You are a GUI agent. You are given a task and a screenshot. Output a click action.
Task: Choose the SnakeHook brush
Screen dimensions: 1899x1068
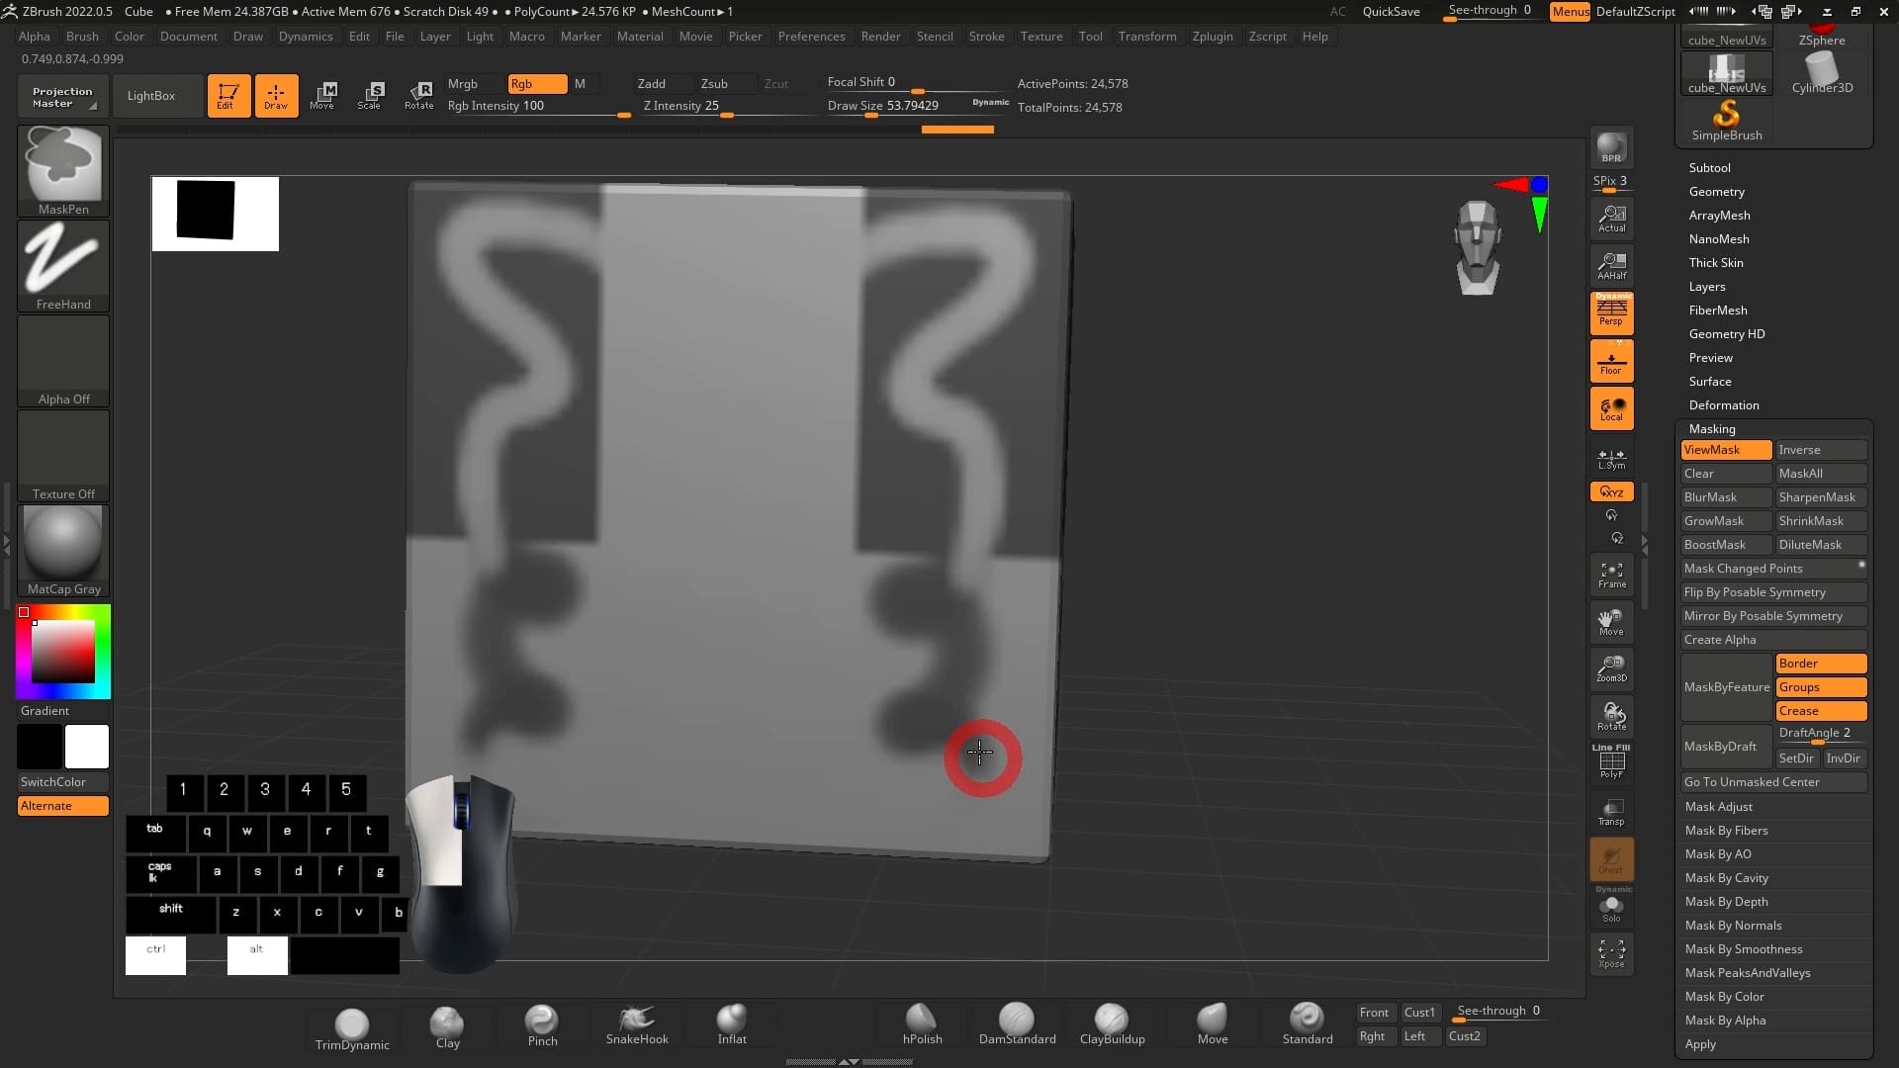[637, 1023]
